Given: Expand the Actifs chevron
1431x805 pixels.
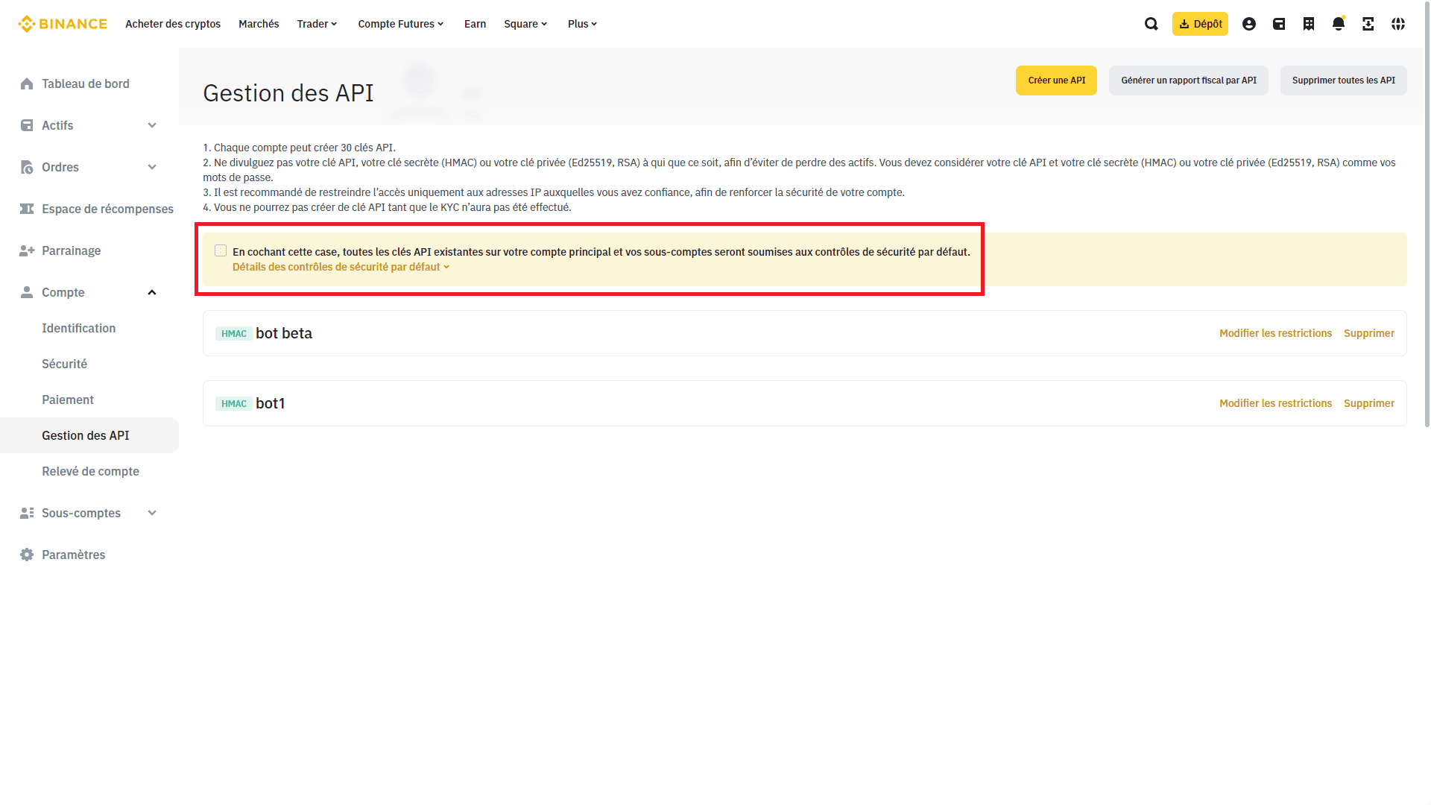Looking at the screenshot, I should pyautogui.click(x=152, y=125).
